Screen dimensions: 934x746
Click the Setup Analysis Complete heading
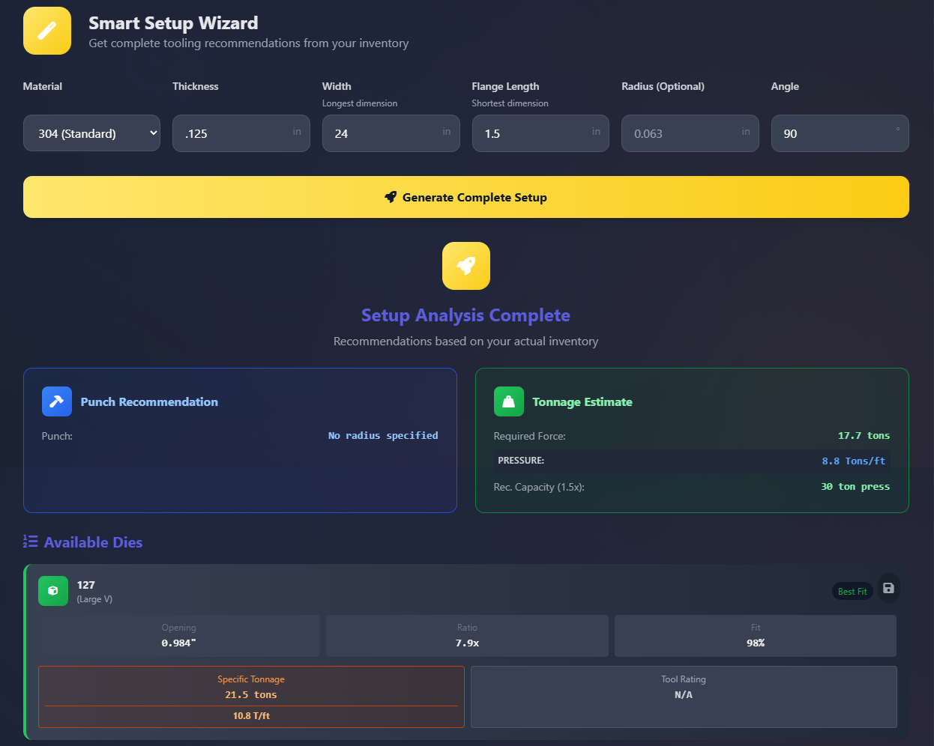466,315
